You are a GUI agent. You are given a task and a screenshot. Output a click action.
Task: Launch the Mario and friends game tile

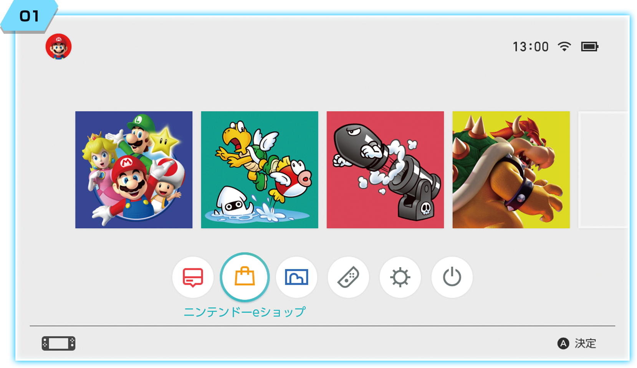click(x=134, y=170)
